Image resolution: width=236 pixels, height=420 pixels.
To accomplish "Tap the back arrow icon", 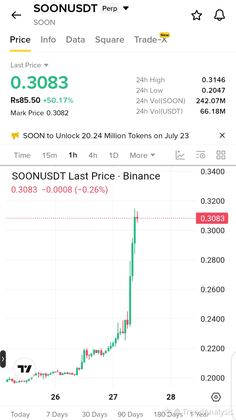I will click(x=16, y=15).
